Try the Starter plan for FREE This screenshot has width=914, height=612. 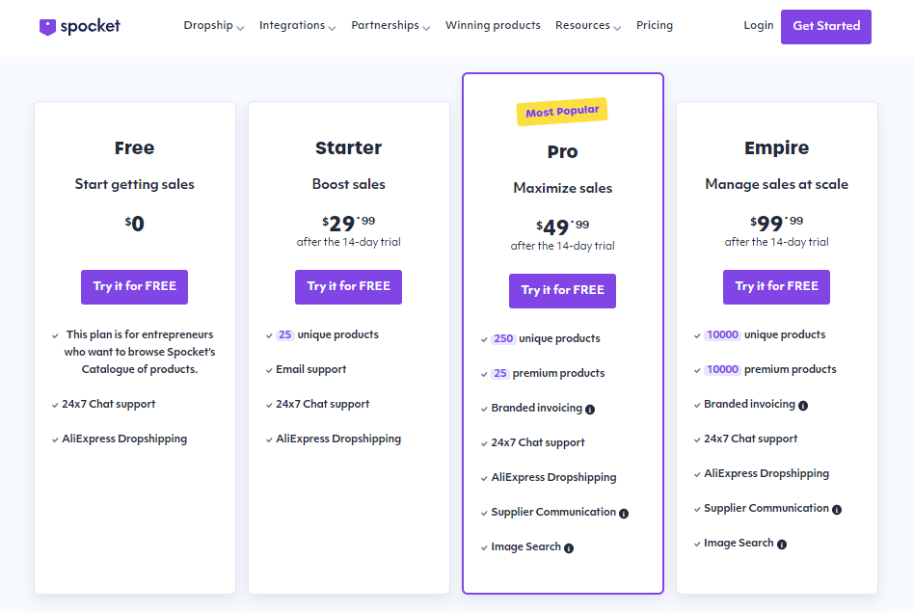349,287
